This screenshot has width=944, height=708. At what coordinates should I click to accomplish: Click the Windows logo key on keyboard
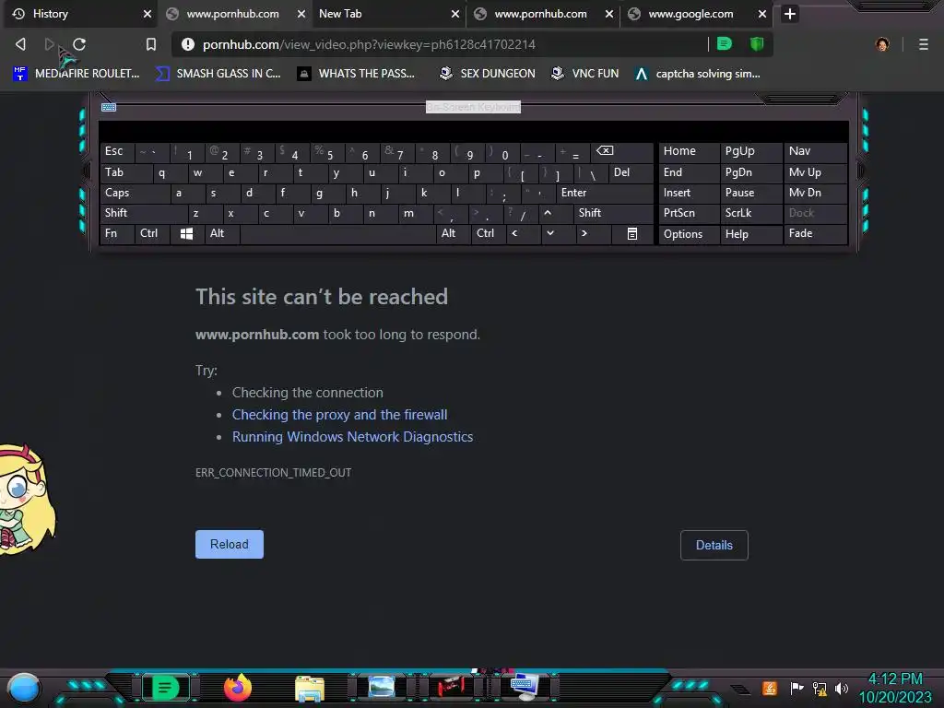[186, 233]
